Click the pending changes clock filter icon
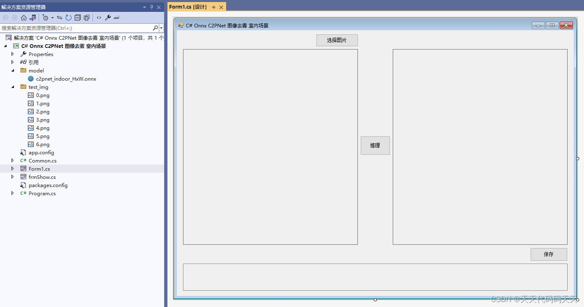This screenshot has height=307, width=584. click(45, 17)
